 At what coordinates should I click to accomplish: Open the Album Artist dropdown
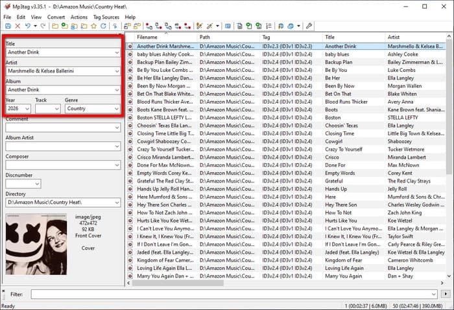click(117, 146)
